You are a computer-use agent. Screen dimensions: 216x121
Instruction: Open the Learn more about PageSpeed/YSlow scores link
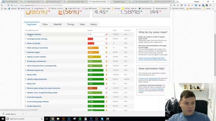tap(153, 59)
